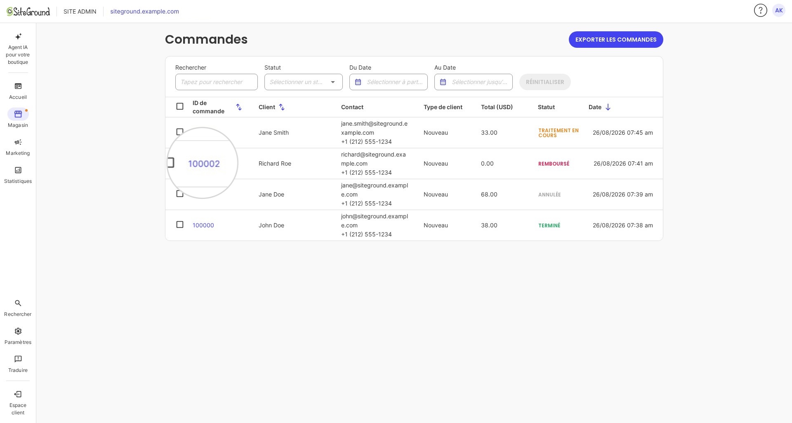This screenshot has height=423, width=792.
Task: Click john@siteground.example.com contact
Action: pos(375,221)
